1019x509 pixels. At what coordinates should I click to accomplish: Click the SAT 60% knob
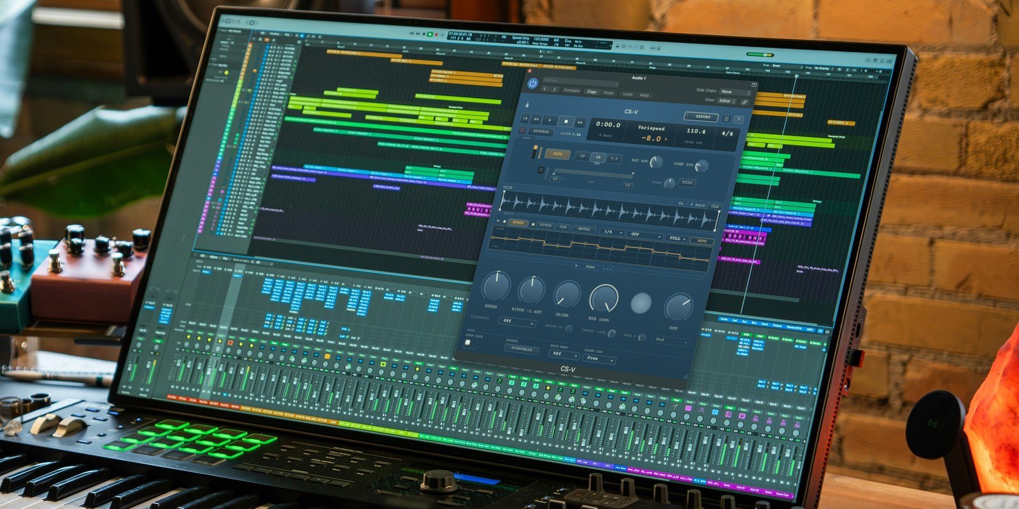click(x=655, y=162)
